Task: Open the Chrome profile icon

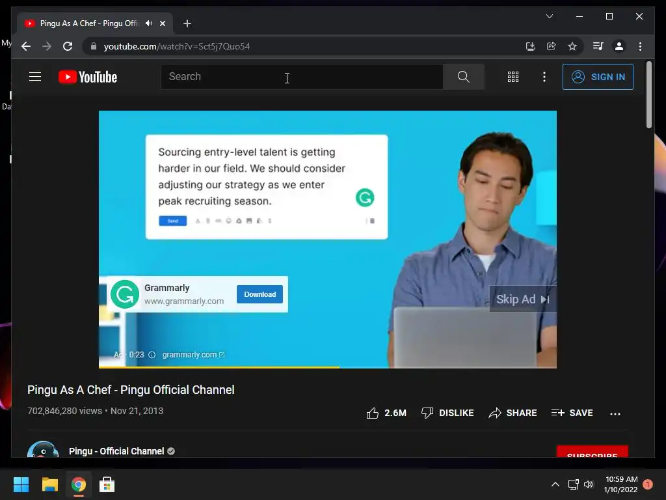Action: tap(619, 46)
